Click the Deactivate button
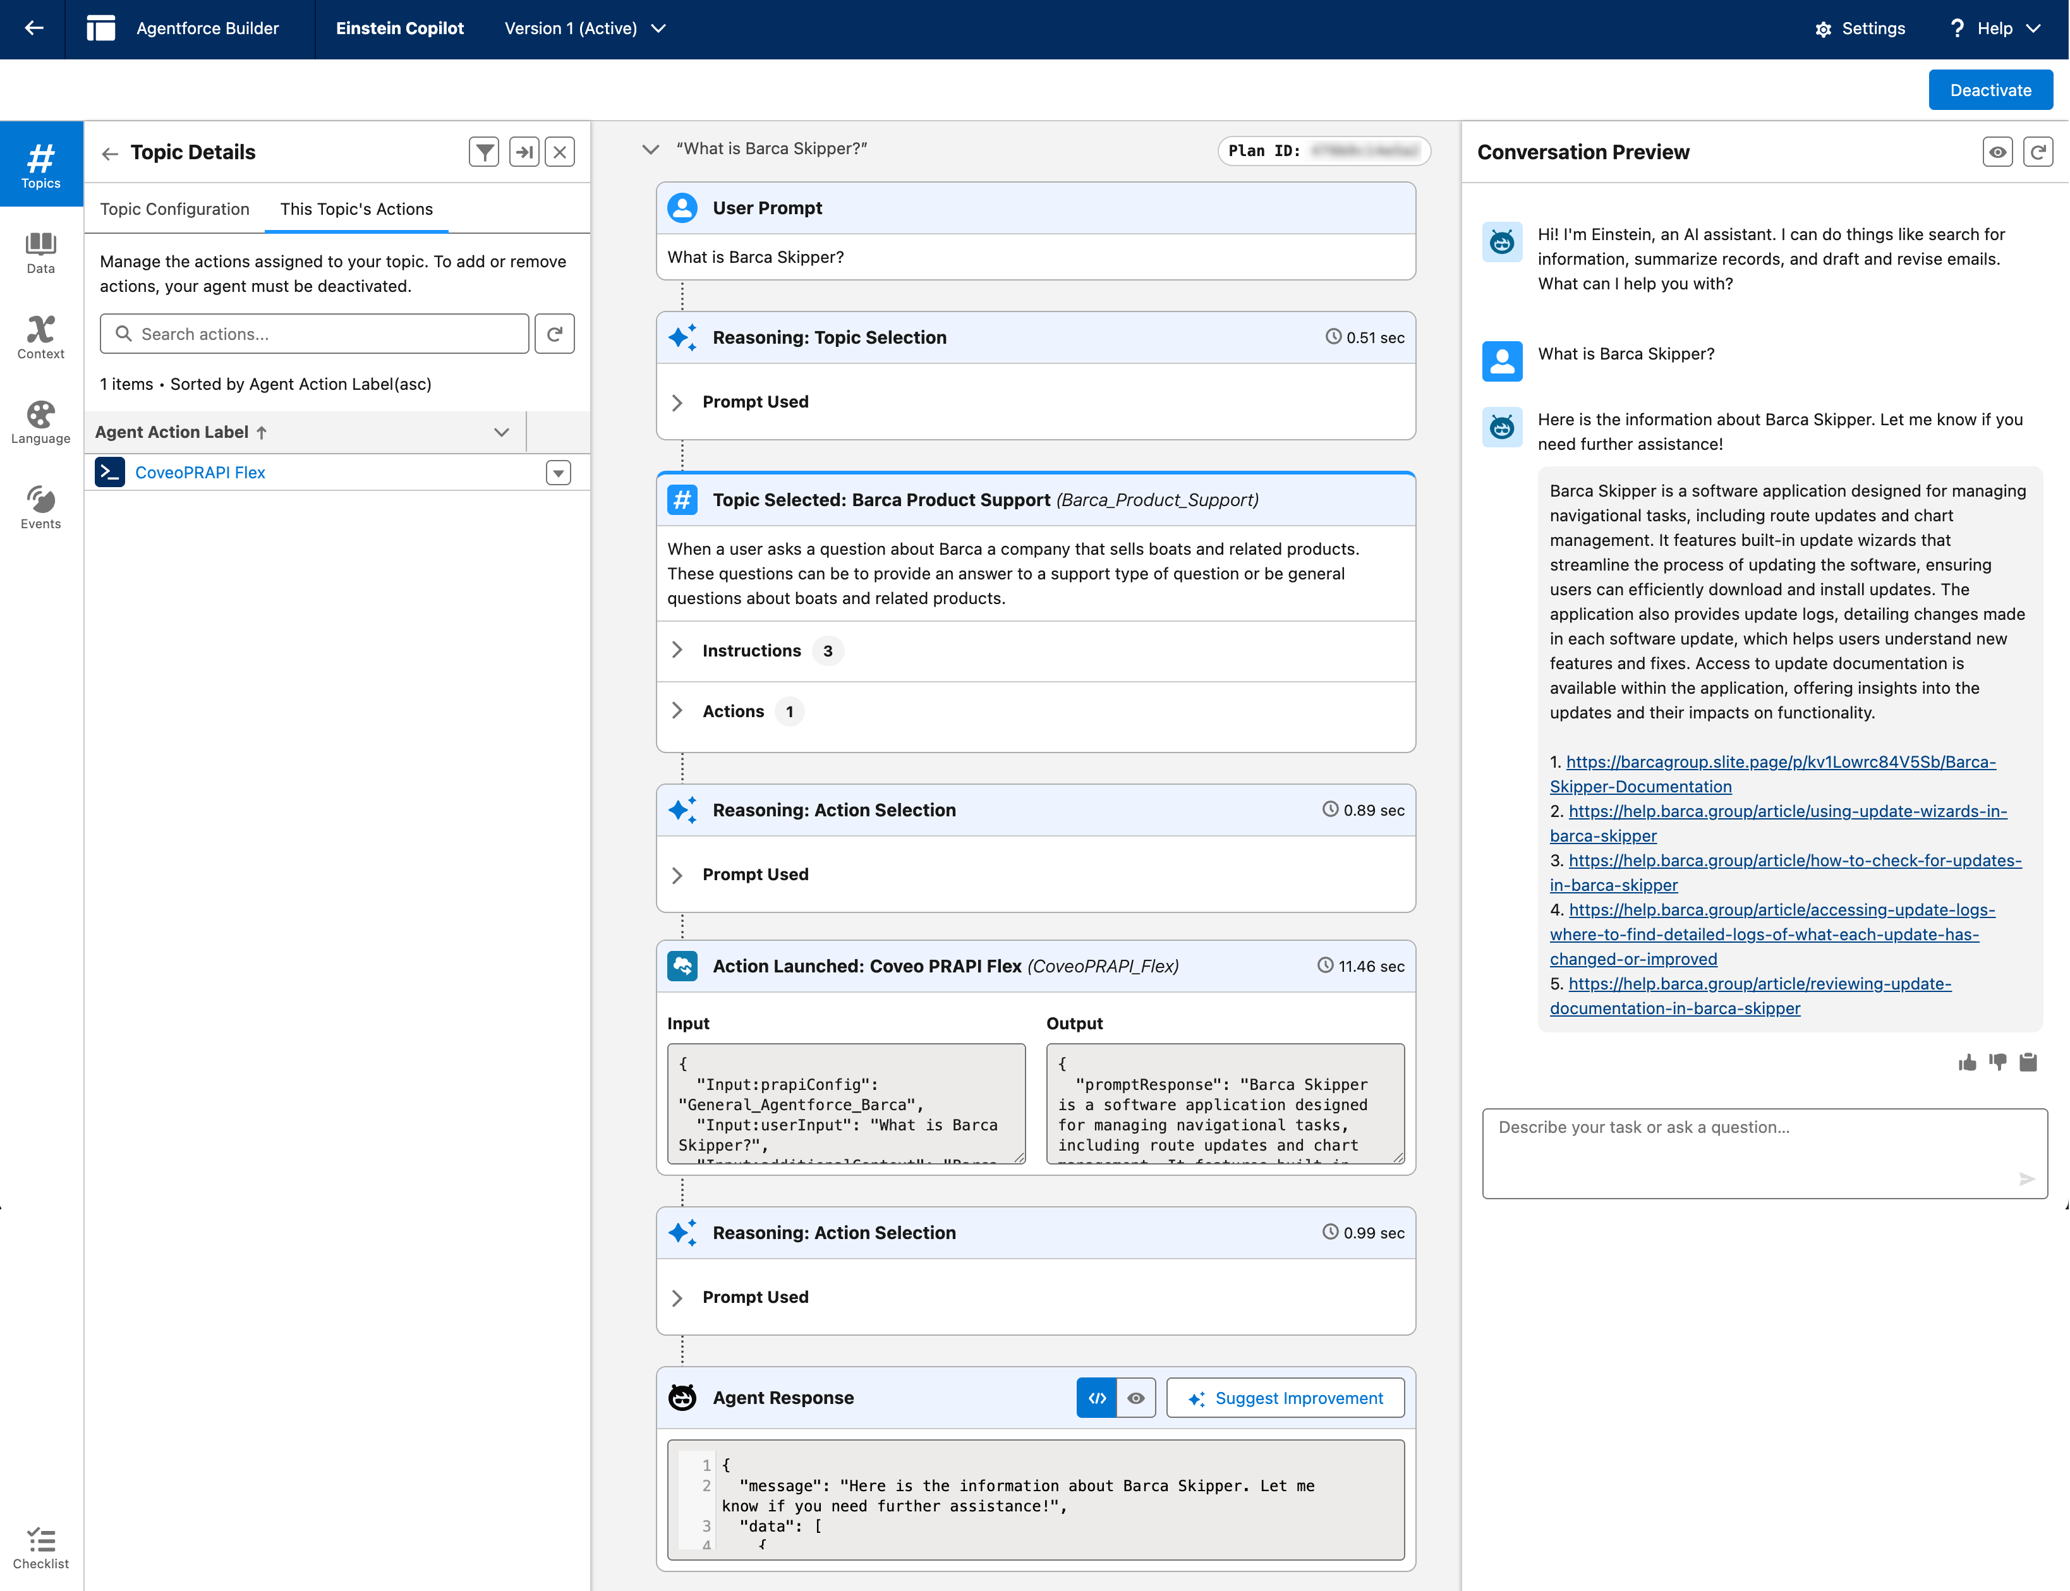 pyautogui.click(x=1990, y=90)
